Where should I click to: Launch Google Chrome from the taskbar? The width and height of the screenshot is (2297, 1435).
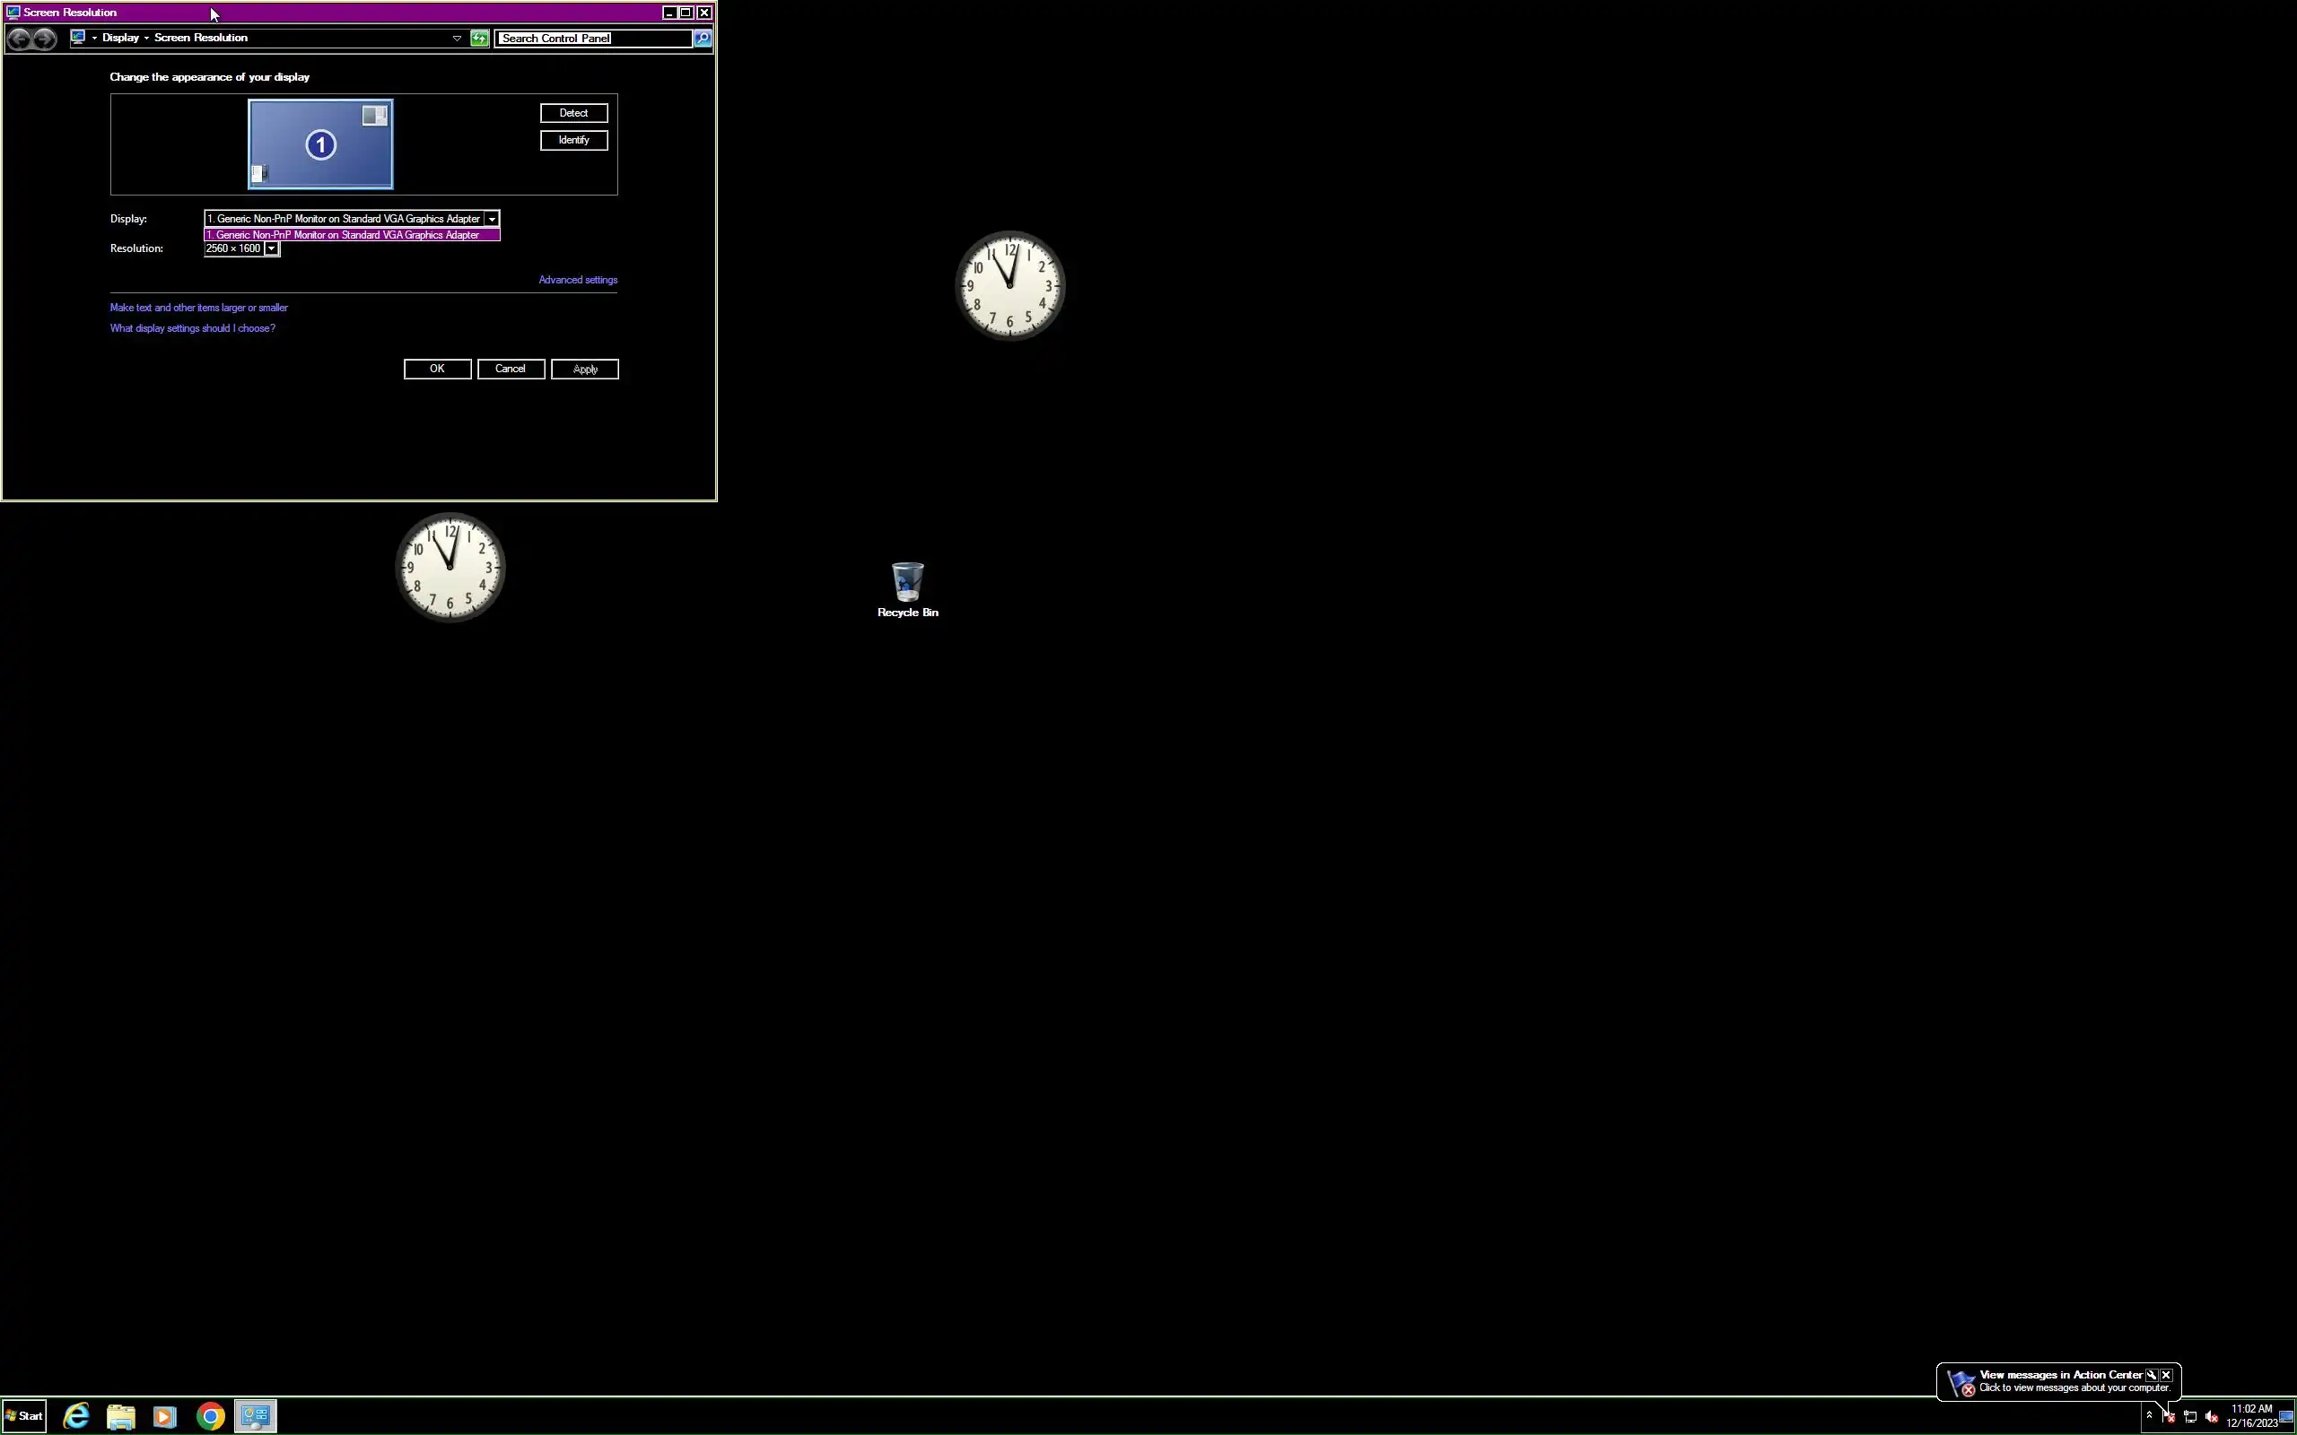pos(211,1416)
